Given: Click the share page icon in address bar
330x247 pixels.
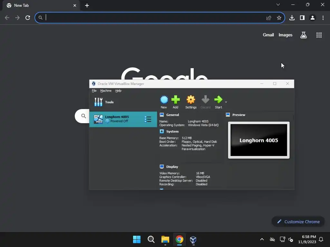Looking at the screenshot, I should click(269, 18).
